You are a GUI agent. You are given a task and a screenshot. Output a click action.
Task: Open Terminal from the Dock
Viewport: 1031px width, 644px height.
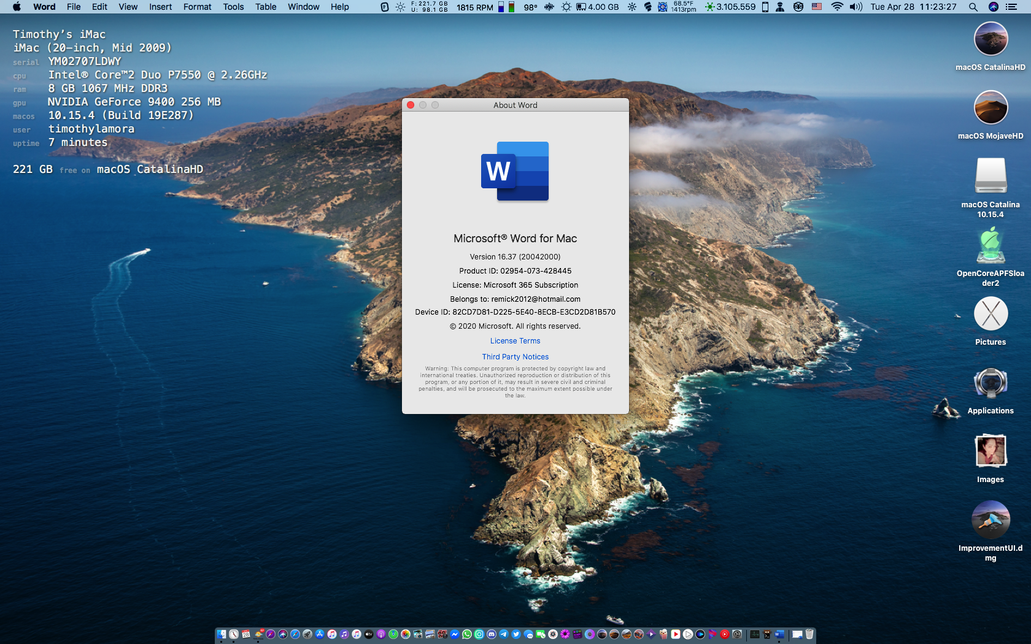pyautogui.click(x=767, y=634)
